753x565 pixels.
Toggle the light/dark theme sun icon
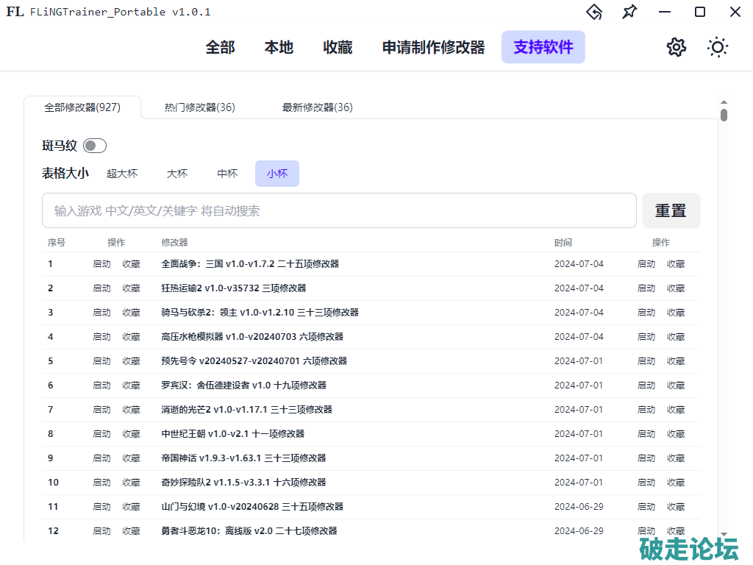pyautogui.click(x=717, y=47)
